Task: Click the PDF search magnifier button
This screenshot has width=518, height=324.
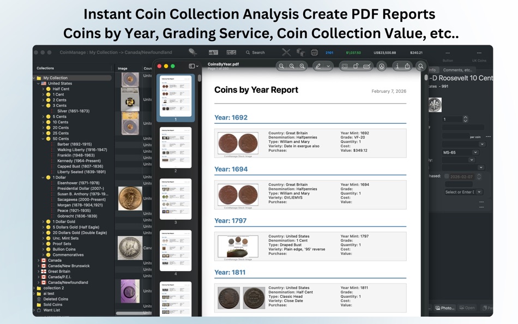Action: point(420,66)
